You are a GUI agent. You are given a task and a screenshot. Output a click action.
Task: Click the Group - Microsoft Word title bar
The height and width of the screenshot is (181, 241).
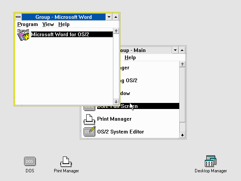pyautogui.click(x=64, y=17)
